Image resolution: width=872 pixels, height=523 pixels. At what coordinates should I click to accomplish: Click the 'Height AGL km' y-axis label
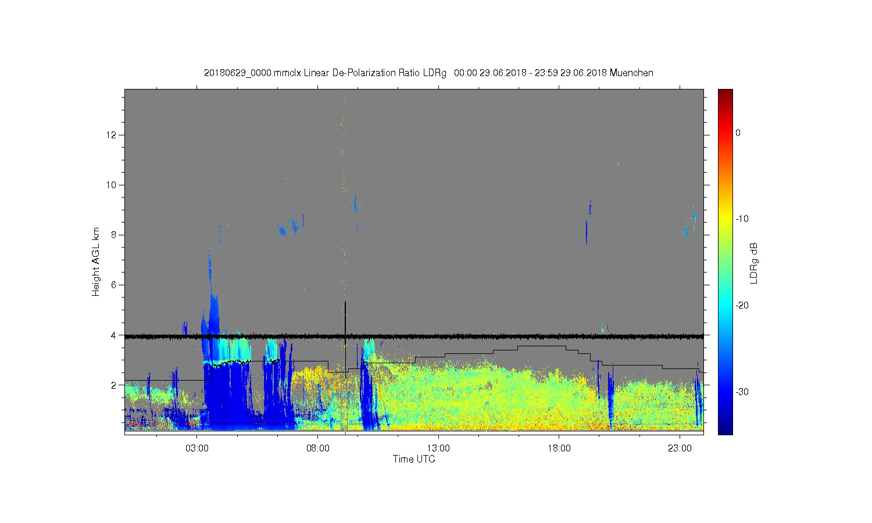tap(96, 261)
